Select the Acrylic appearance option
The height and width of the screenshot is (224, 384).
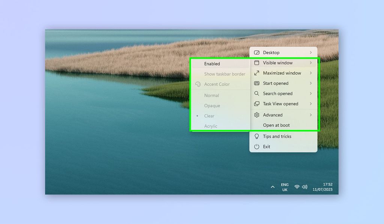coord(210,126)
